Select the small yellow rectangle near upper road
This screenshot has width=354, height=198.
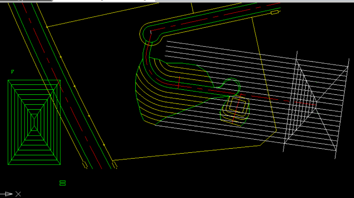coord(275,12)
